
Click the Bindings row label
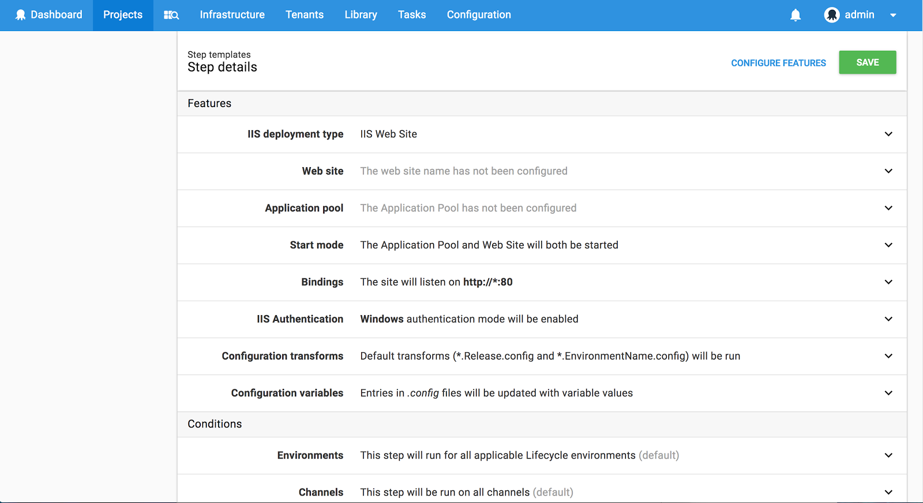click(322, 282)
